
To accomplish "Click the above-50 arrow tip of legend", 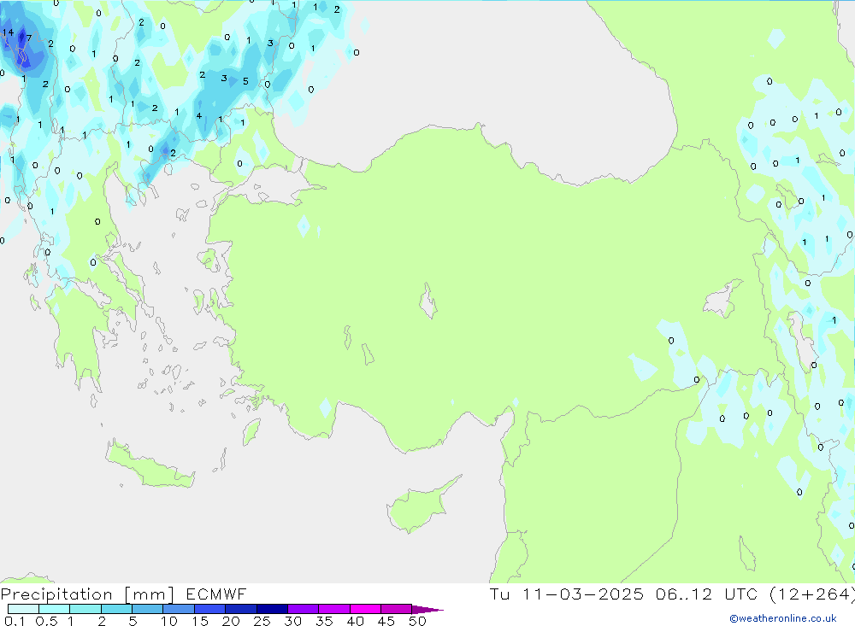I will click(428, 609).
